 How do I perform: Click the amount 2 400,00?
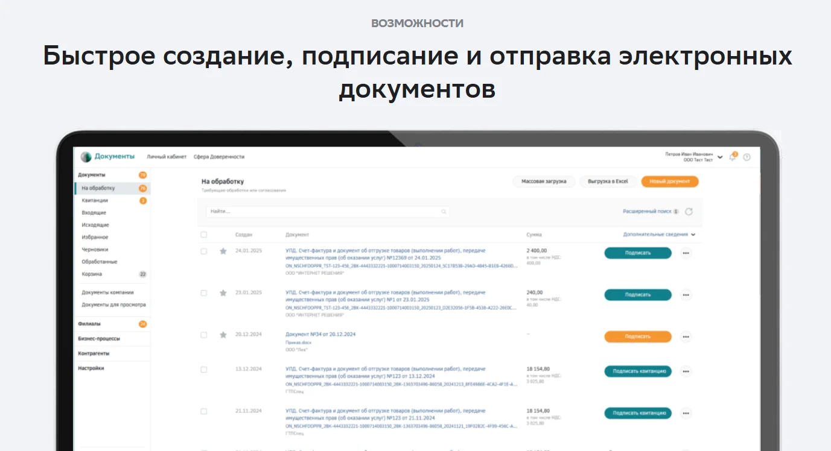[536, 250]
